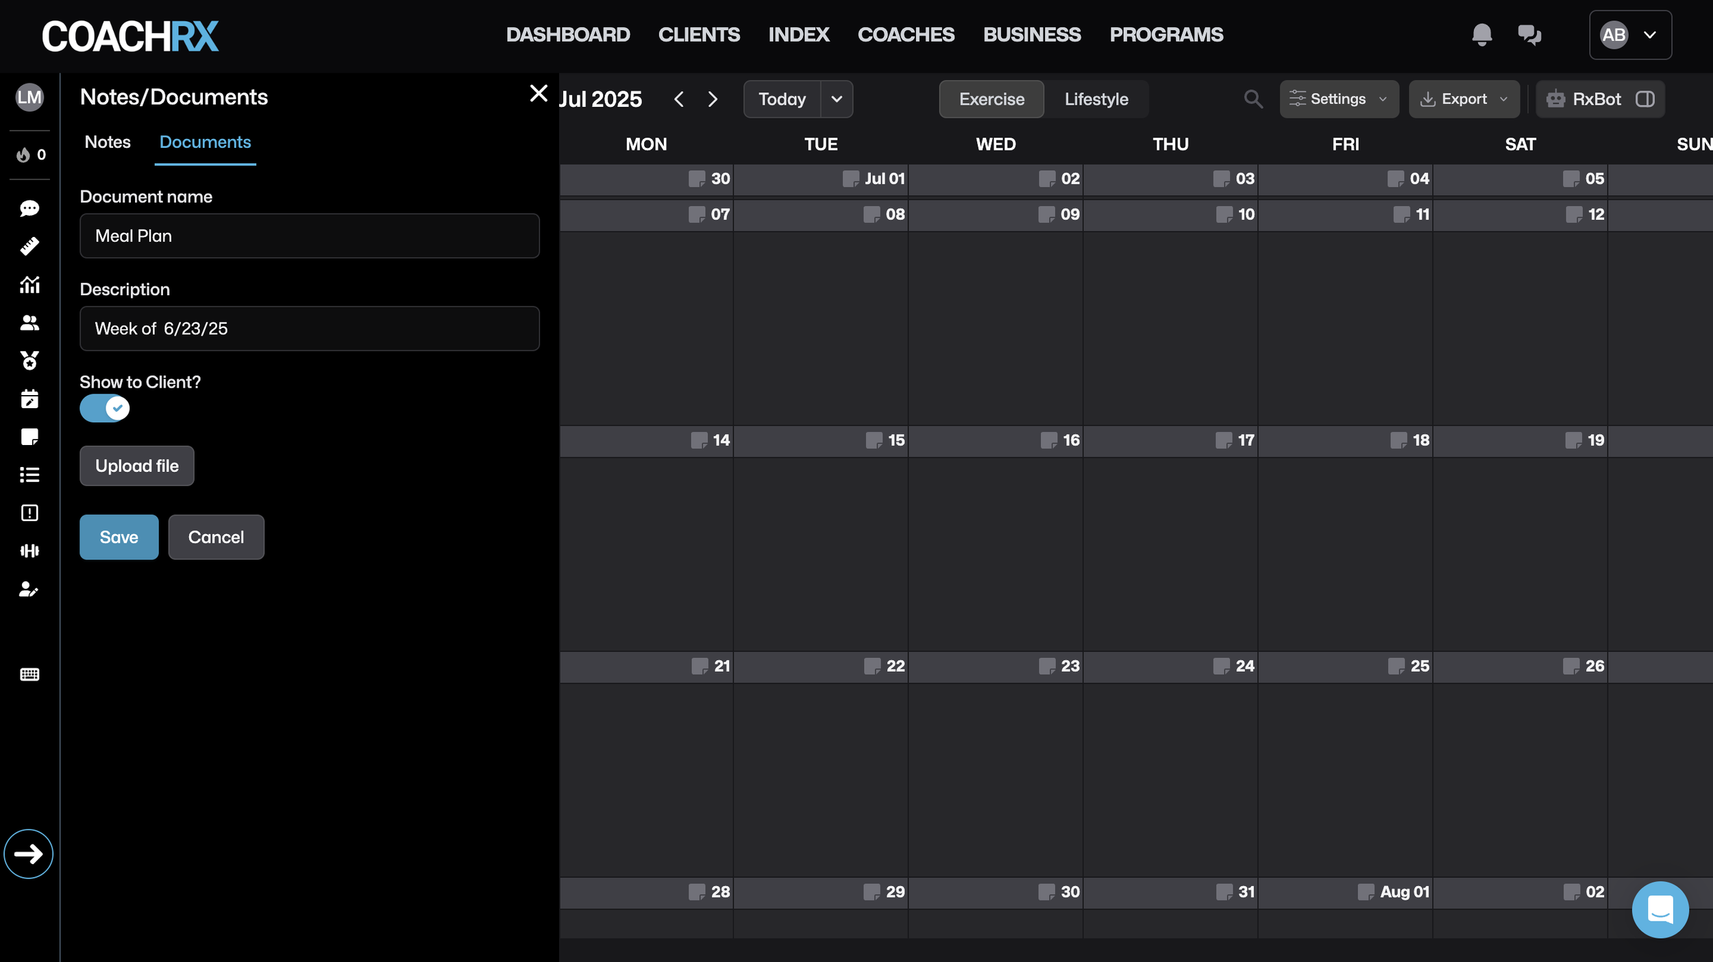
Task: Expand the Today button chevron
Action: tap(836, 99)
